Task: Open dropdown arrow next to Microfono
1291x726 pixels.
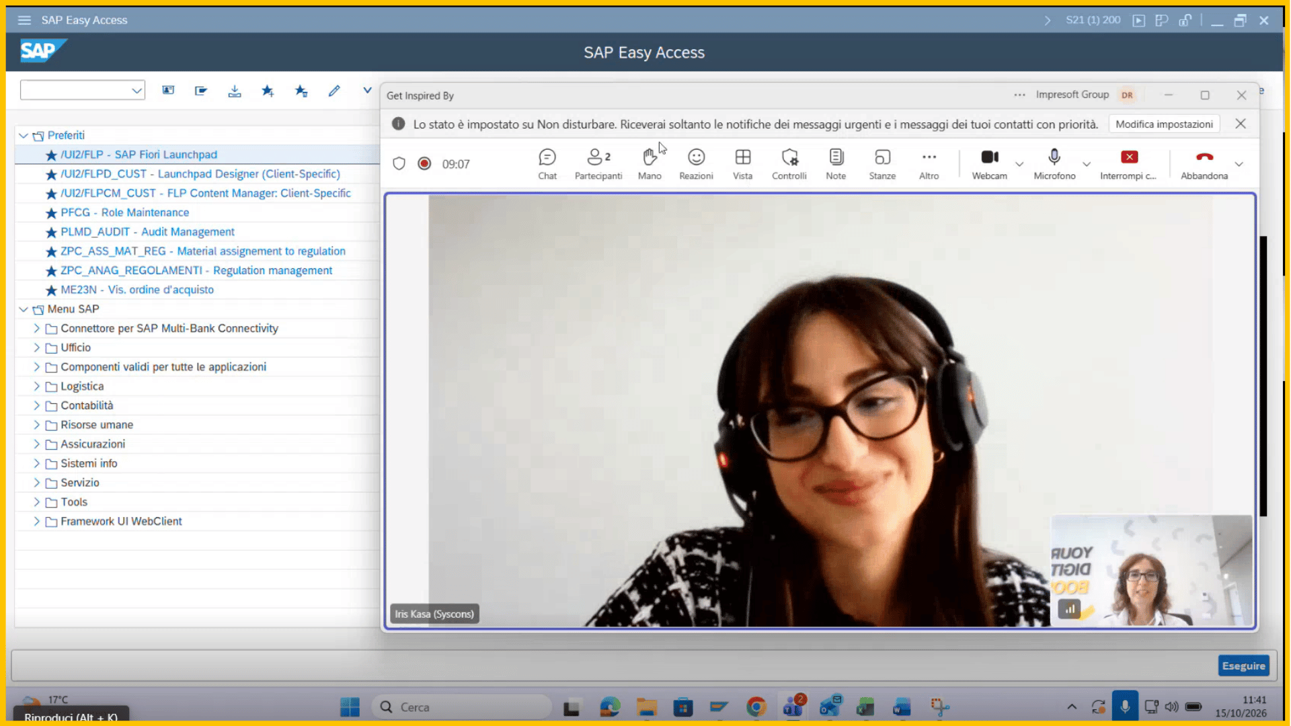Action: click(1087, 164)
